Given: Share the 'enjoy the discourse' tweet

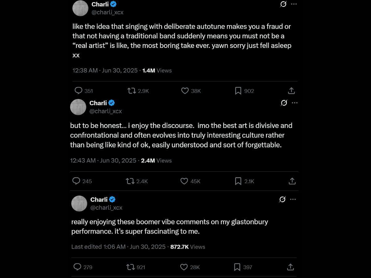Looking at the screenshot, I should (x=292, y=181).
